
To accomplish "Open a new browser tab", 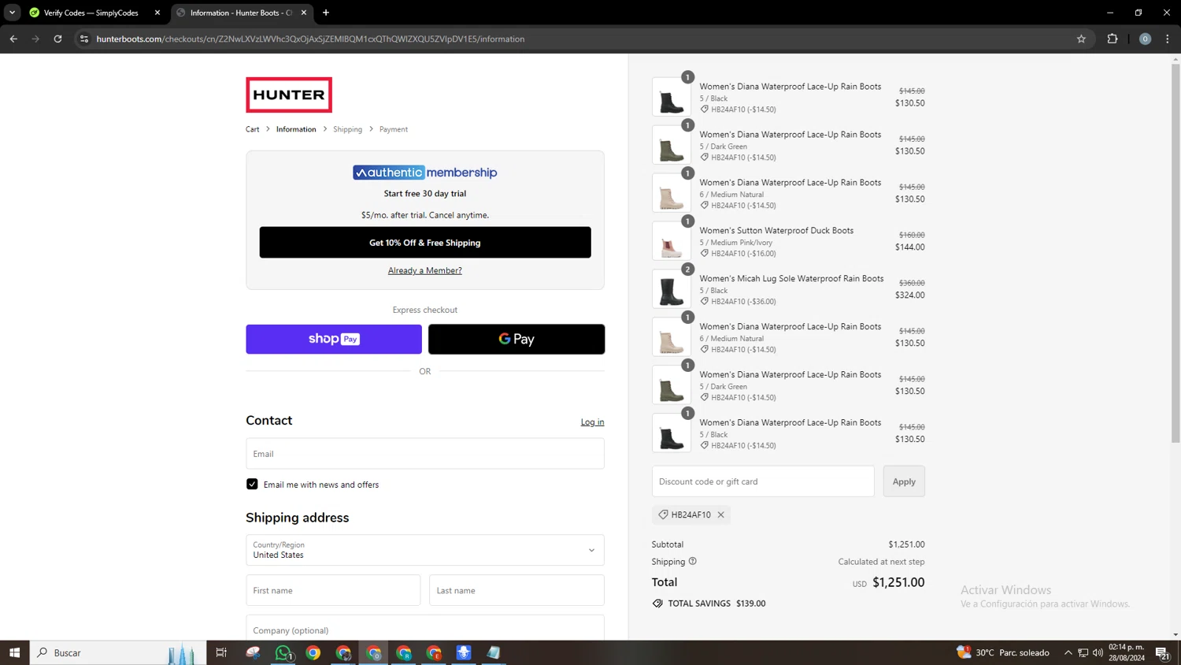I will 326,13.
